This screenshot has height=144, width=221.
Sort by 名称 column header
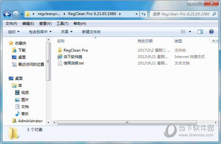click(x=61, y=41)
